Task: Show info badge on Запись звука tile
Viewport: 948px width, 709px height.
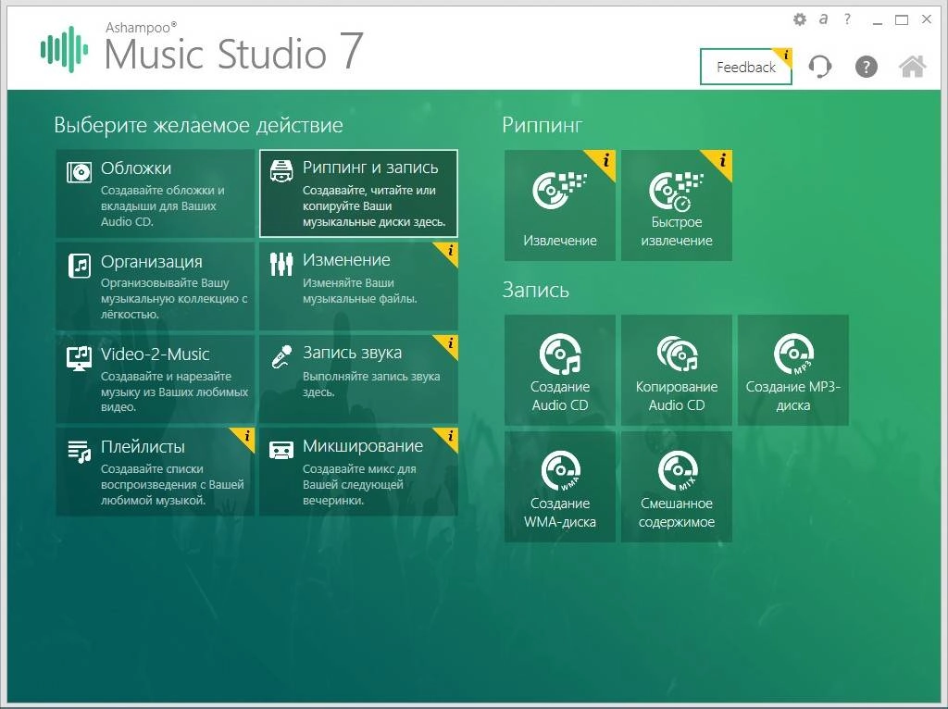Action: [x=449, y=344]
